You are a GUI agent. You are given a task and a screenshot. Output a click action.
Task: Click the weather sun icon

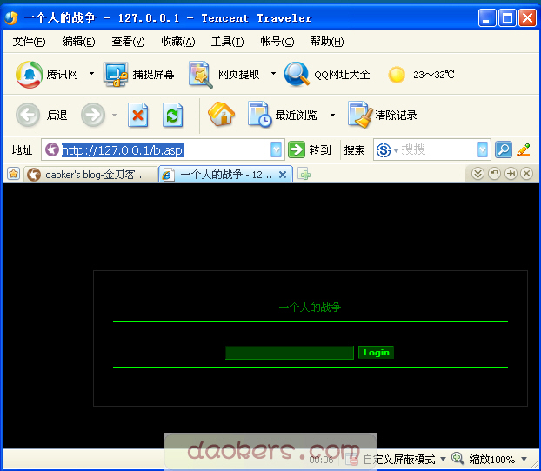pos(397,75)
